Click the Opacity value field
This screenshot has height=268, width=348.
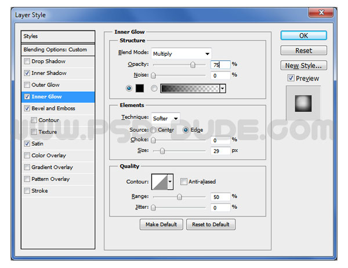tap(220, 64)
